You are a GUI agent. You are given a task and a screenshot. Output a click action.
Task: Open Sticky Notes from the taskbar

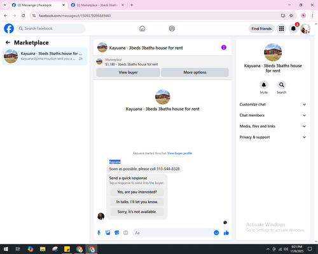(67, 249)
